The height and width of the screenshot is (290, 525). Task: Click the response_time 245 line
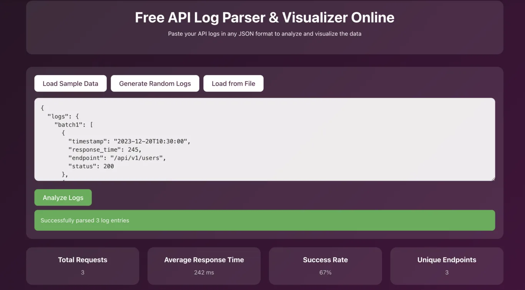point(105,150)
